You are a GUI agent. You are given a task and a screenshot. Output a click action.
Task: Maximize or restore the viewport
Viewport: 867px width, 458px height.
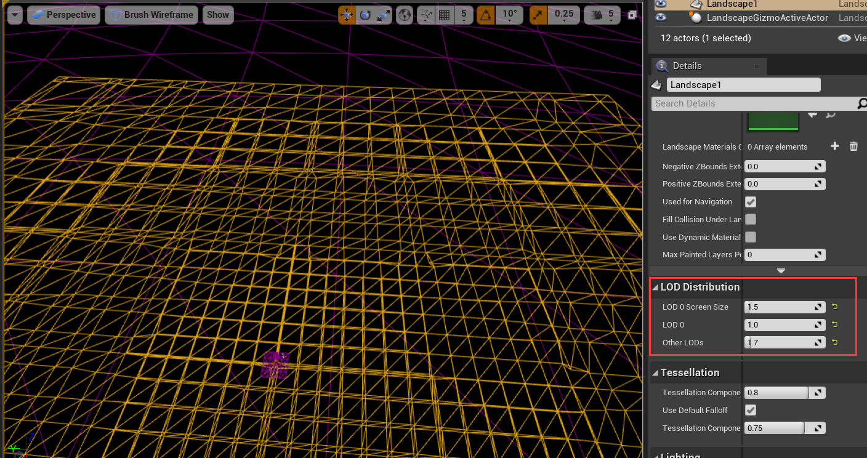(632, 15)
